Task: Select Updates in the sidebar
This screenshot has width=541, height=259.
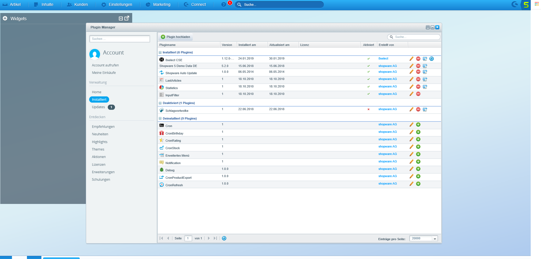Action: pos(98,107)
